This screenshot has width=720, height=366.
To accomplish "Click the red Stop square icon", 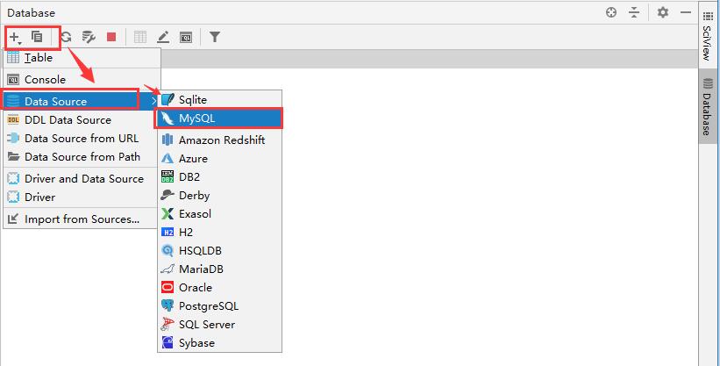I will point(111,37).
